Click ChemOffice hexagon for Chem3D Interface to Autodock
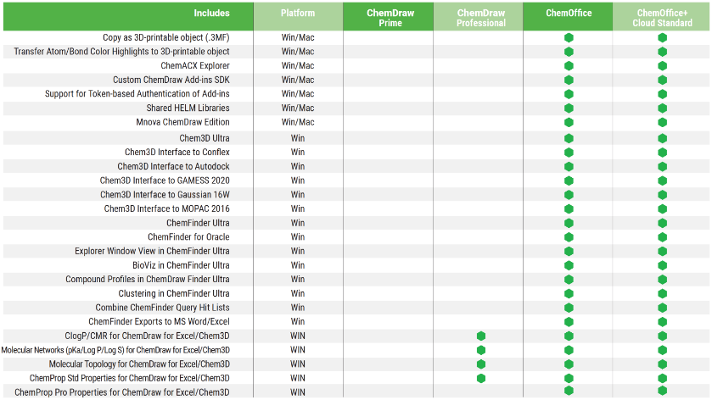 point(569,166)
